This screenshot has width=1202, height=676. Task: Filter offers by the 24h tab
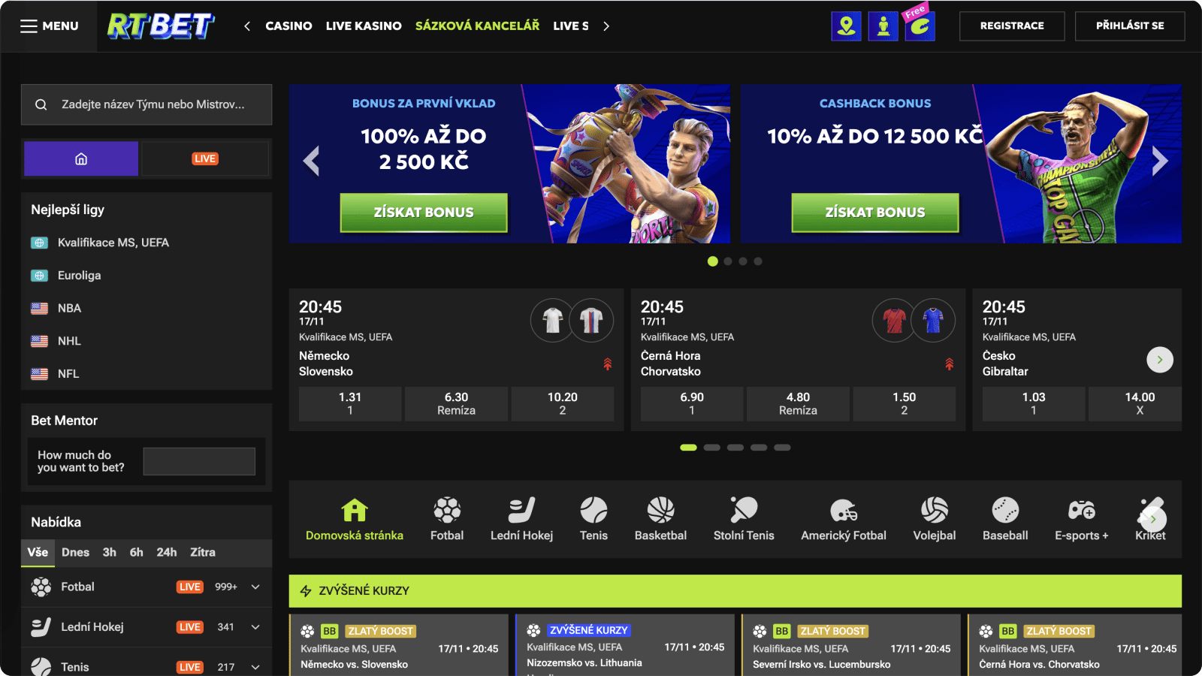[x=167, y=552]
